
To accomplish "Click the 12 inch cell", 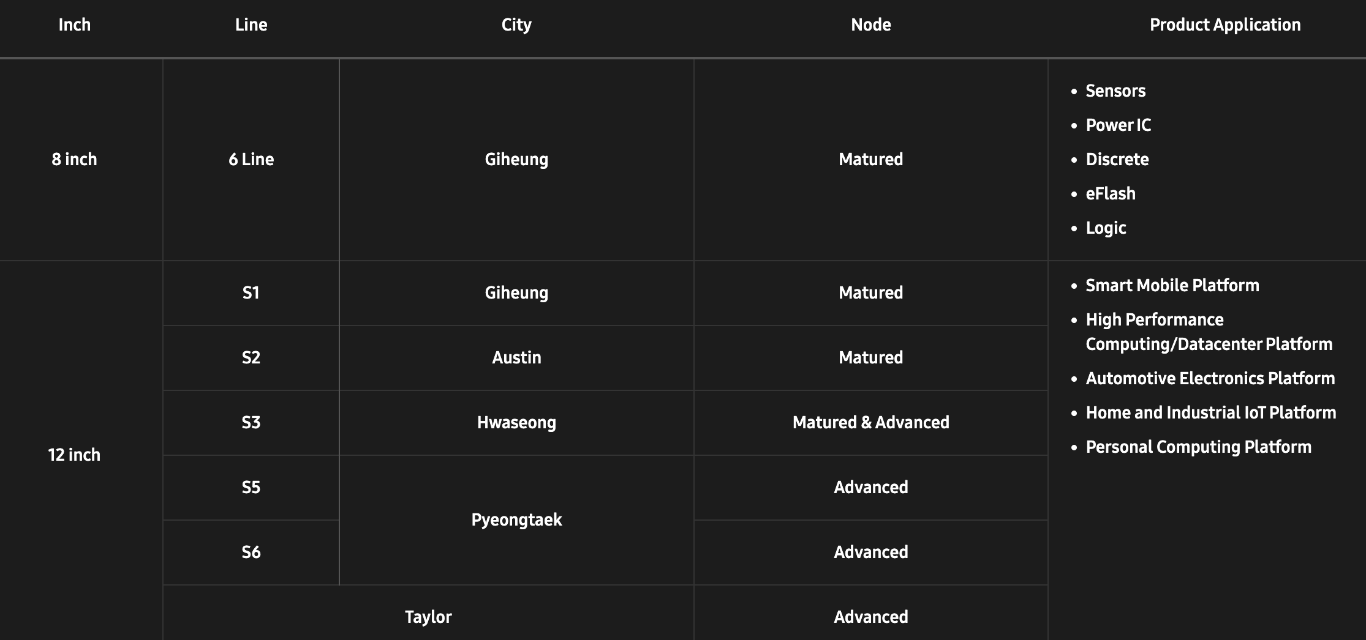I will pyautogui.click(x=74, y=455).
